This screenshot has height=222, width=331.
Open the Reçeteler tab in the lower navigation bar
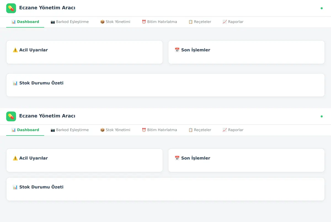click(x=200, y=130)
